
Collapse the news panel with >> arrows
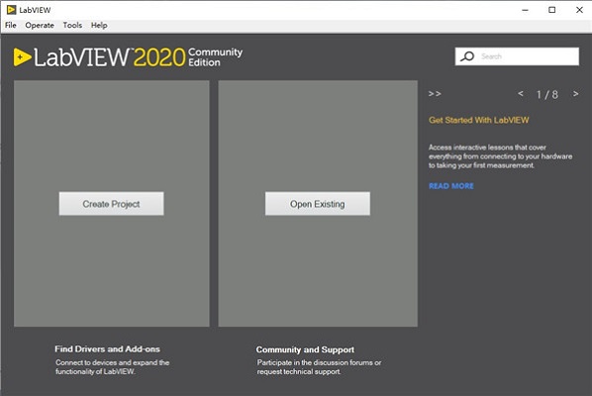tap(435, 94)
